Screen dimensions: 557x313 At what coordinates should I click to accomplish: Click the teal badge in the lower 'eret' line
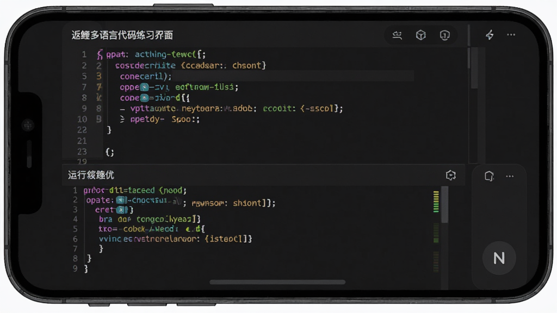(122, 210)
